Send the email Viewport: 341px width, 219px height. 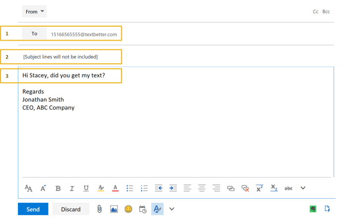pyautogui.click(x=33, y=209)
